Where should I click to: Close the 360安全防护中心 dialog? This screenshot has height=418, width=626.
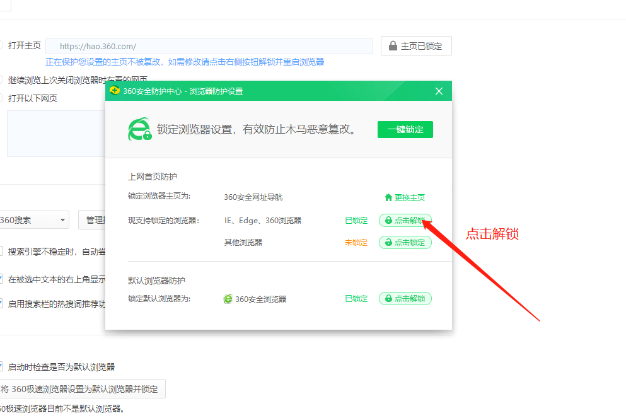click(x=439, y=91)
